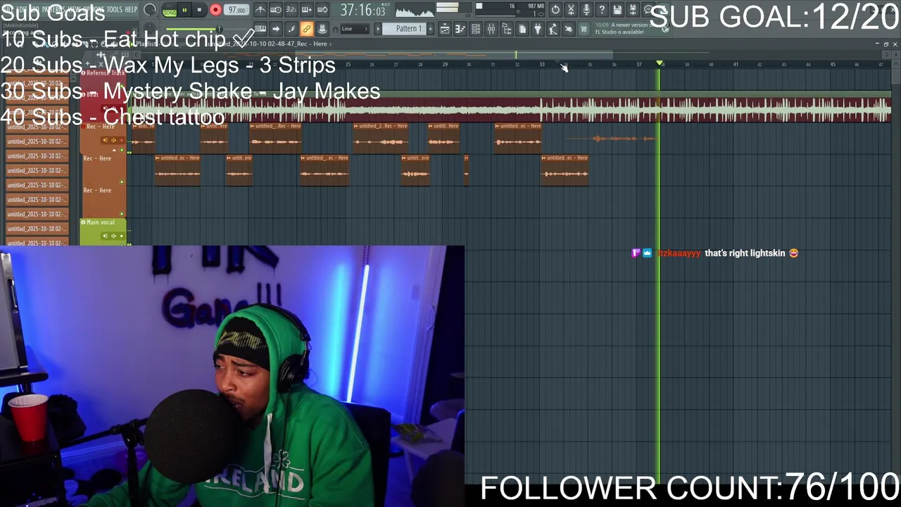Click bar 45 on the timeline ruler
Screen dimensions: 901x507
833,65
